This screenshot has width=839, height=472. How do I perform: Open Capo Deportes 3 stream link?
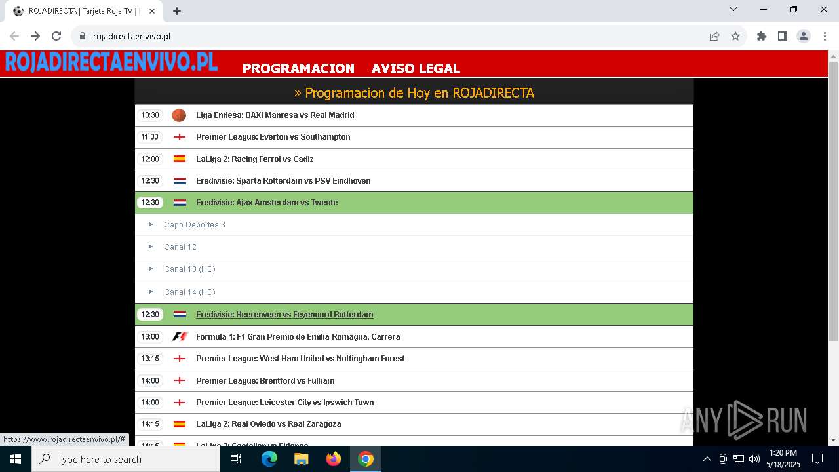coord(195,224)
